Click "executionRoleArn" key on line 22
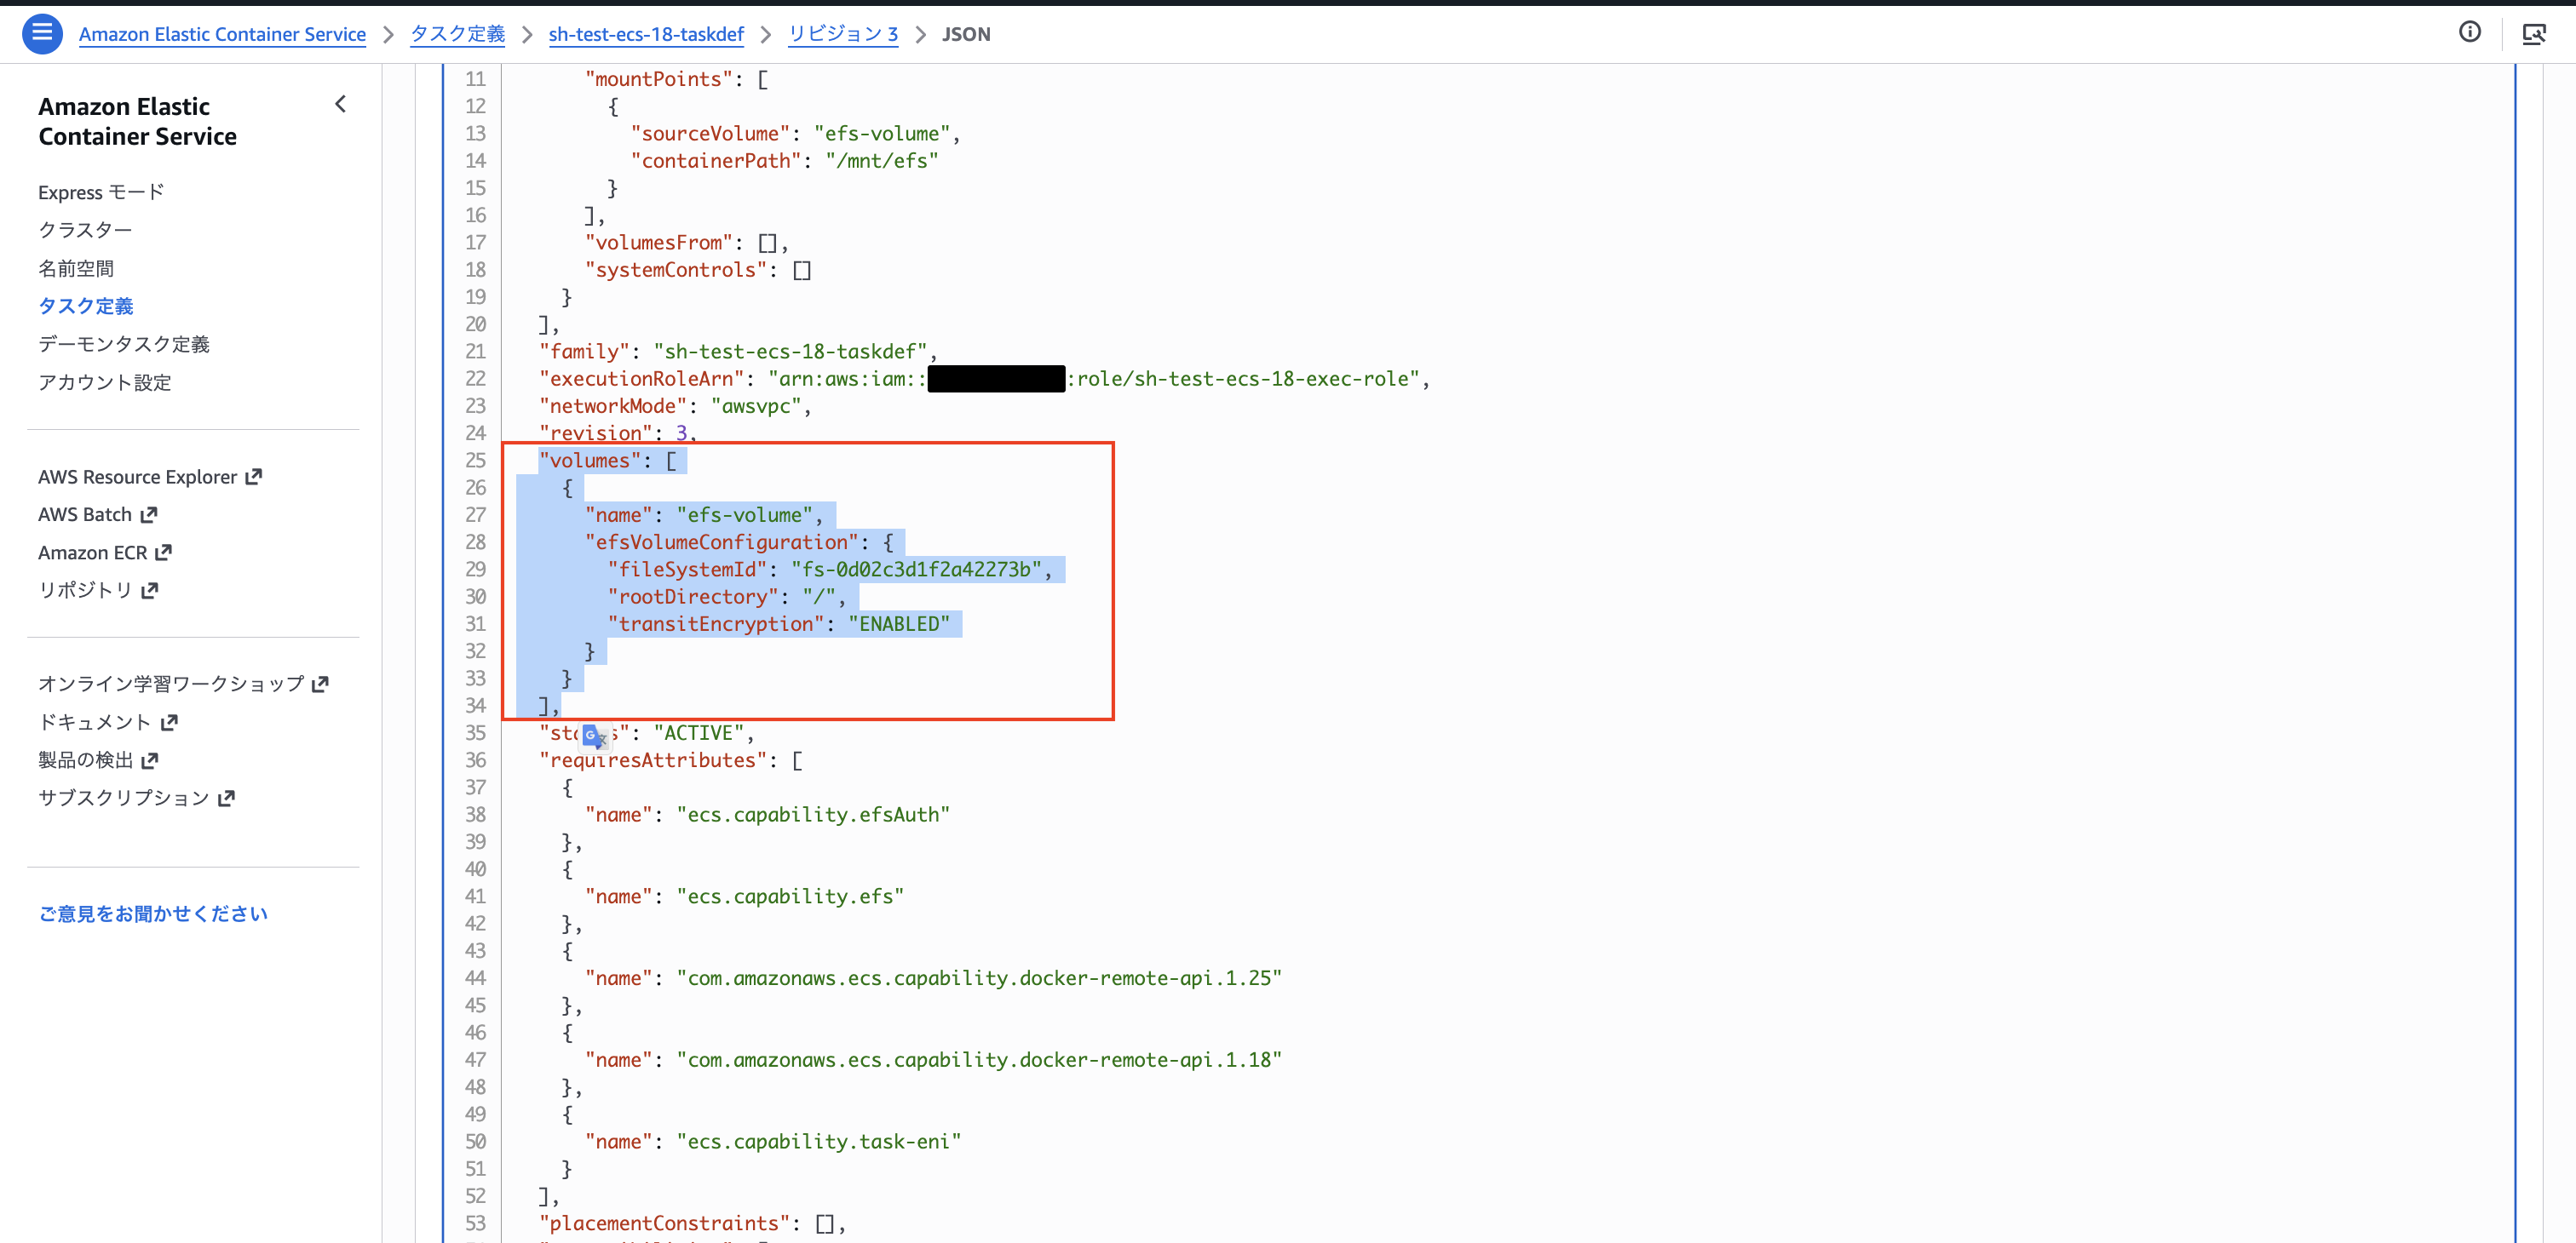Screen dimensions: 2576x1243 pos(642,379)
